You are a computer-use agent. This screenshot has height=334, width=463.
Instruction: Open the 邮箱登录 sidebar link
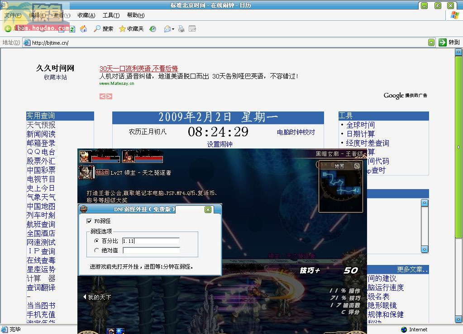click(x=41, y=143)
